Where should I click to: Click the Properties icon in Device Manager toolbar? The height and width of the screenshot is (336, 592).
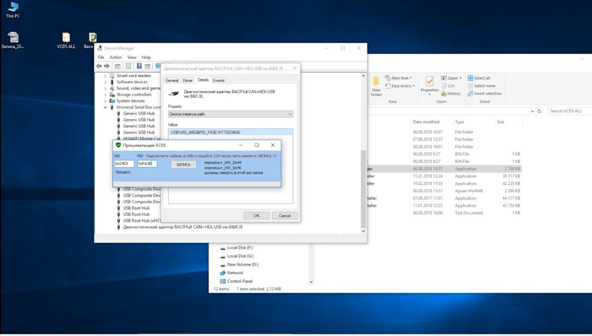click(x=128, y=66)
